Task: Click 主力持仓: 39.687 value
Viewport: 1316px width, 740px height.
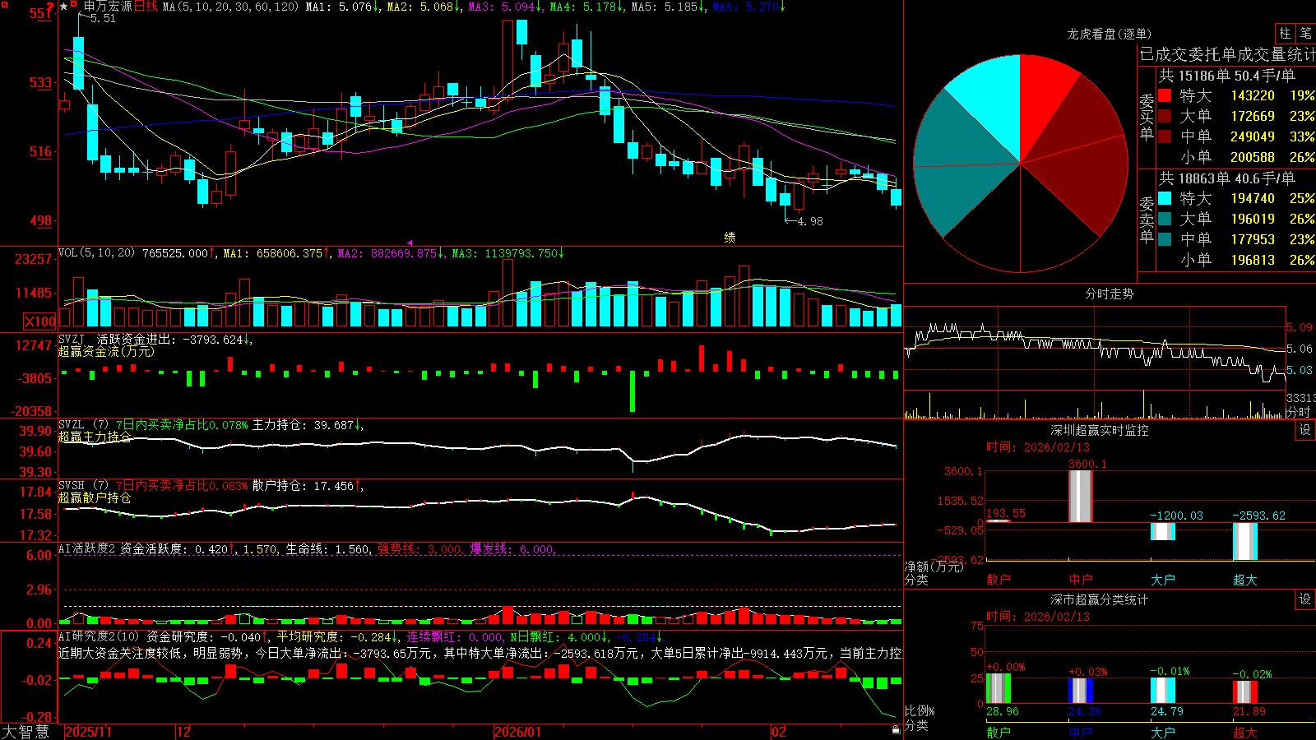Action: tap(303, 425)
